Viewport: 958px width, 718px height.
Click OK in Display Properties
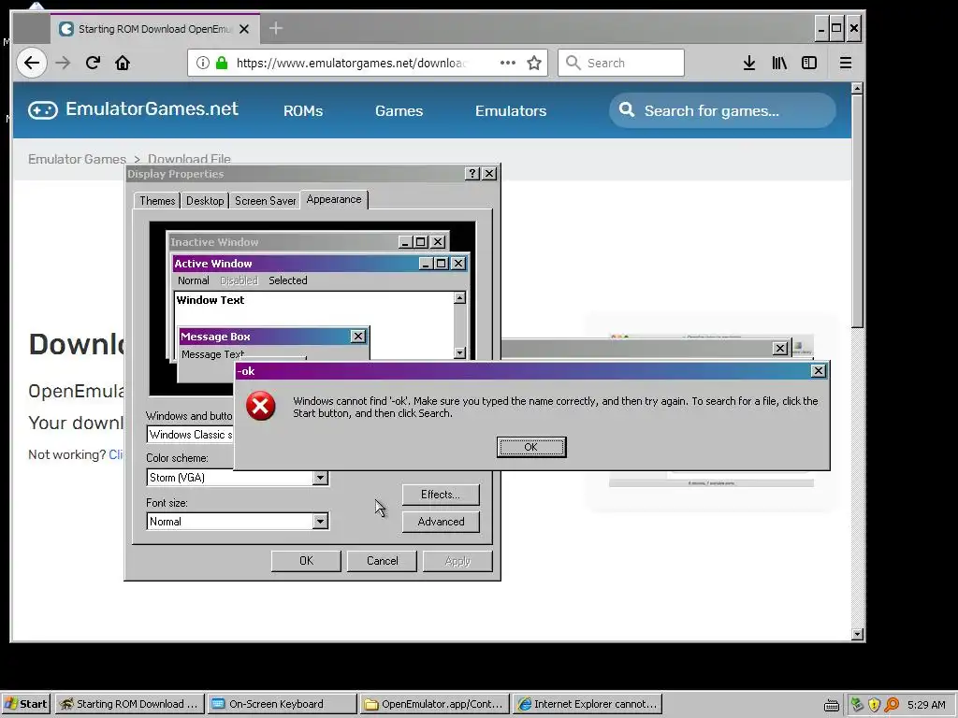click(306, 561)
